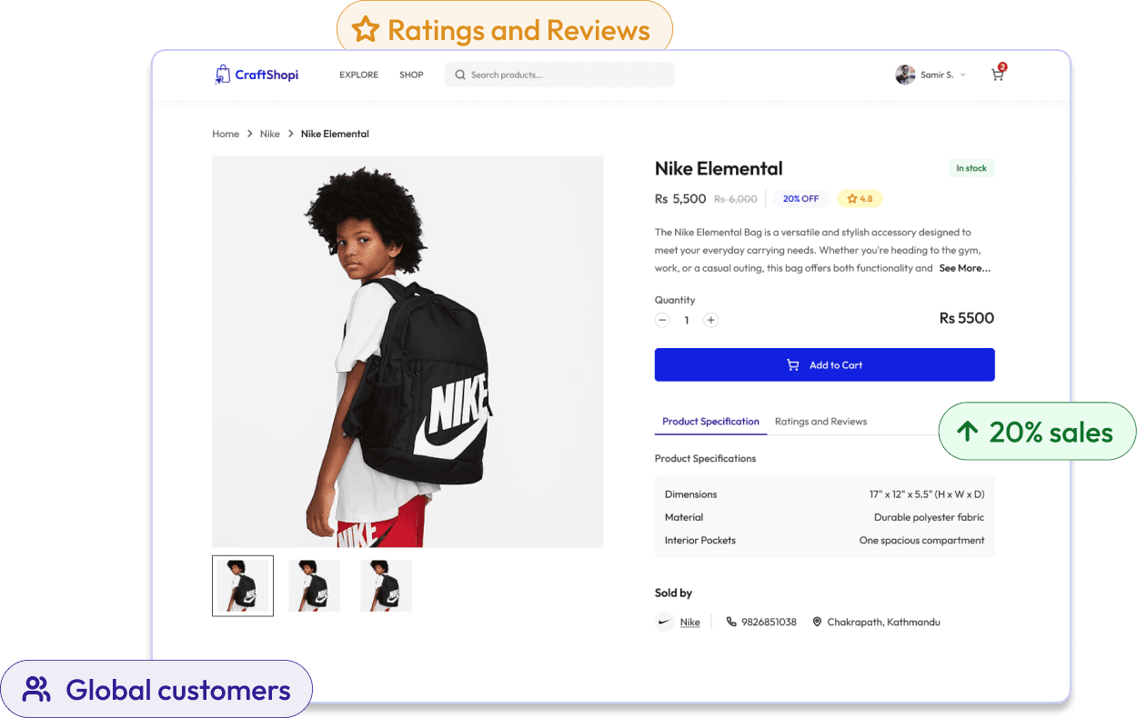This screenshot has width=1137, height=718.
Task: Increase quantity with plus button
Action: point(711,320)
